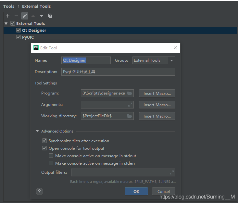Click the Tool Settings heading
Screen dimensions: 238x203
(x=46, y=83)
